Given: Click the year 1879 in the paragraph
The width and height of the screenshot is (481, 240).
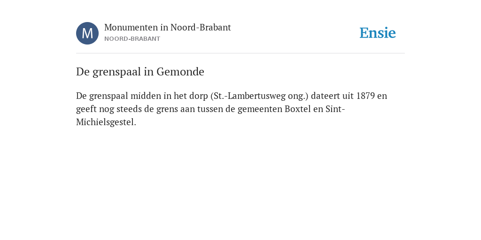Looking at the screenshot, I should [x=365, y=96].
